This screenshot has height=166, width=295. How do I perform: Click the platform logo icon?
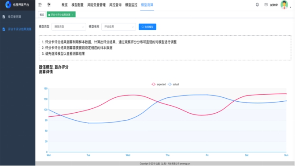pos(8,4)
